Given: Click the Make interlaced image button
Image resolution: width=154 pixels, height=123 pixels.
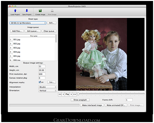Looking at the screenshot, I should [92, 105].
